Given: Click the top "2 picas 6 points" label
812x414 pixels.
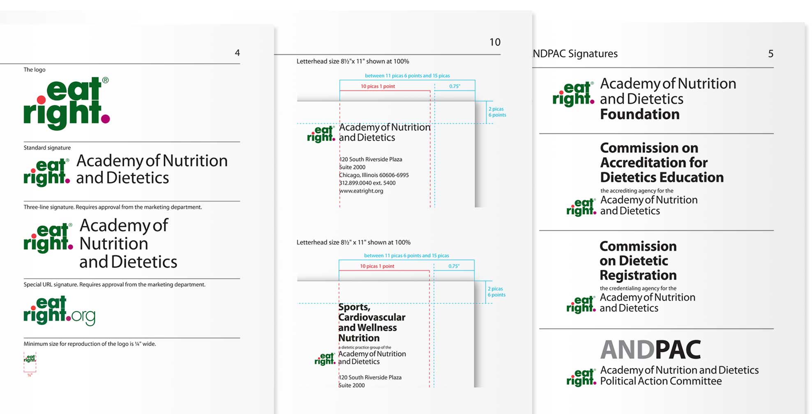Looking at the screenshot, I should pos(497,112).
